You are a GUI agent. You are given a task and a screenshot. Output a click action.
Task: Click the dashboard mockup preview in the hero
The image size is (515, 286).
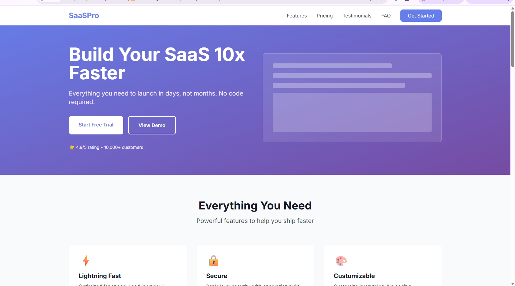[x=352, y=97]
